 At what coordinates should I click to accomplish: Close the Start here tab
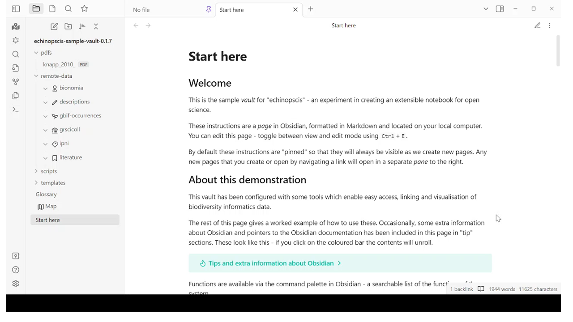click(295, 9)
